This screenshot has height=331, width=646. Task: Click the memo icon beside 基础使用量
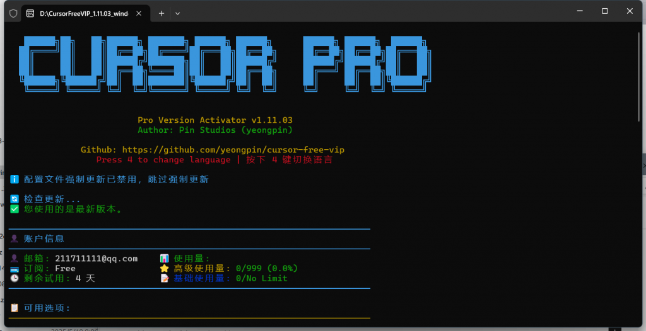[165, 278]
